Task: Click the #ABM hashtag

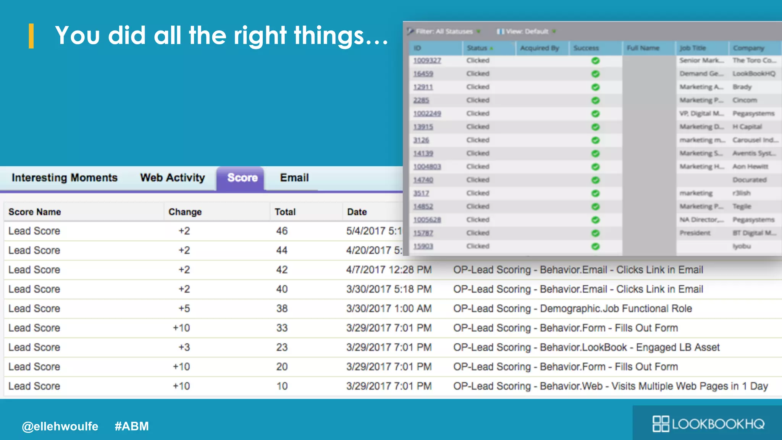Action: coord(132,426)
